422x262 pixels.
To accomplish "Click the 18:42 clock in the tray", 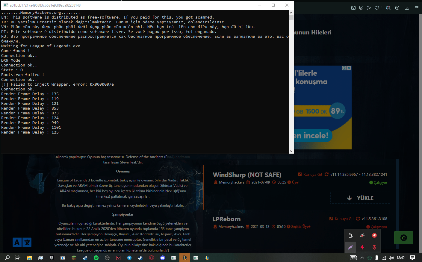I will pyautogui.click(x=401, y=258).
